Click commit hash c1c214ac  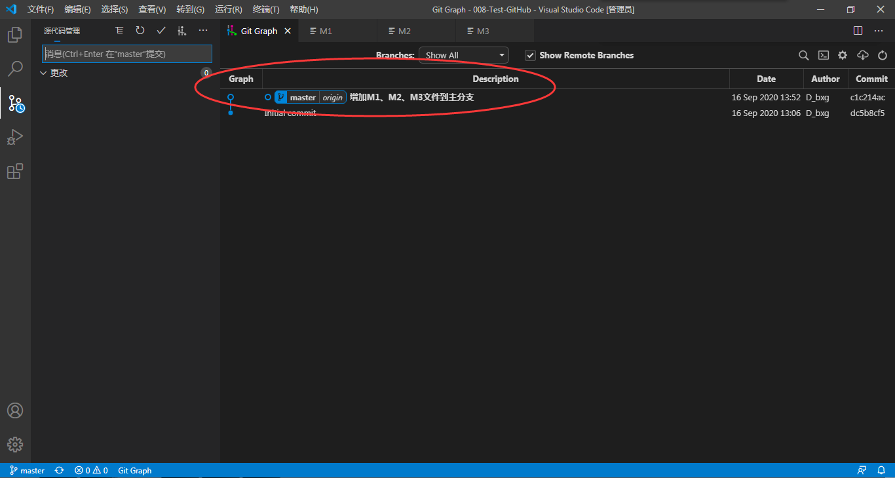coord(867,97)
